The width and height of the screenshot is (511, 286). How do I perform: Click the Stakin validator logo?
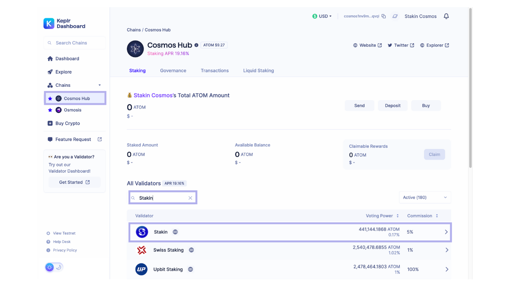(142, 232)
